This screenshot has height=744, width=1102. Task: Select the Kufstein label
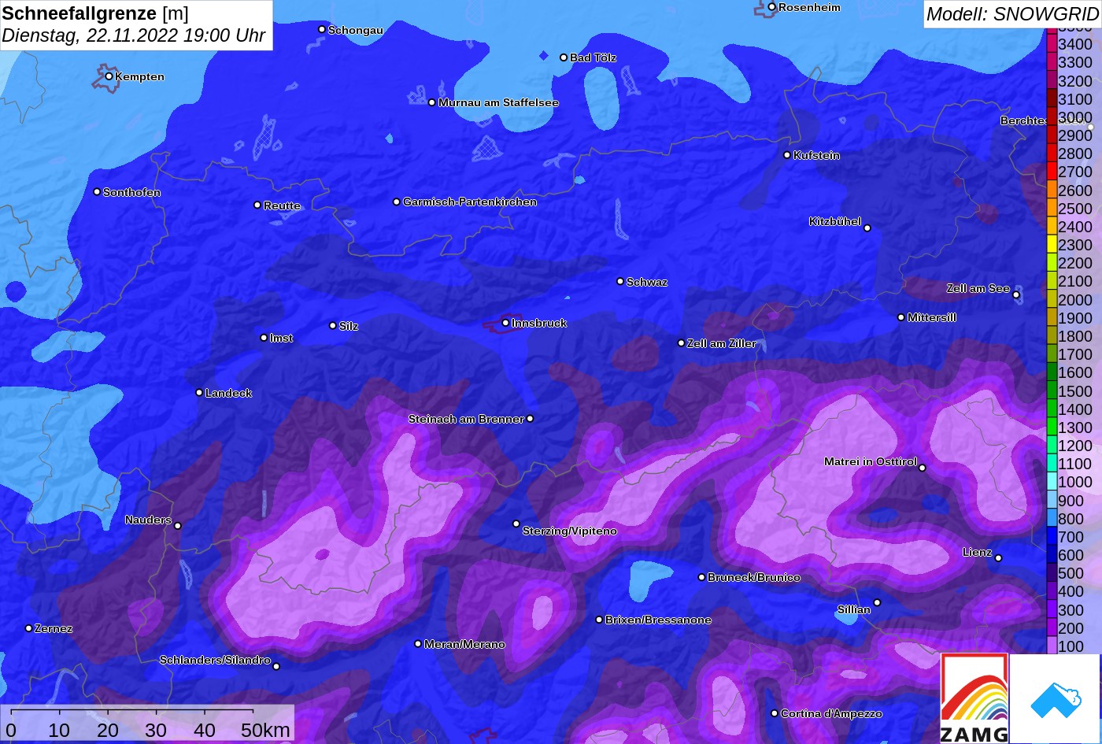(817, 155)
